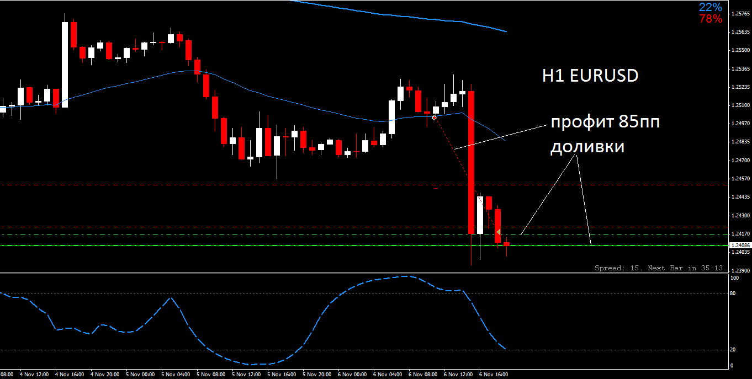
Task: Click time axis label 5 Nov 20:00
Action: [318, 375]
